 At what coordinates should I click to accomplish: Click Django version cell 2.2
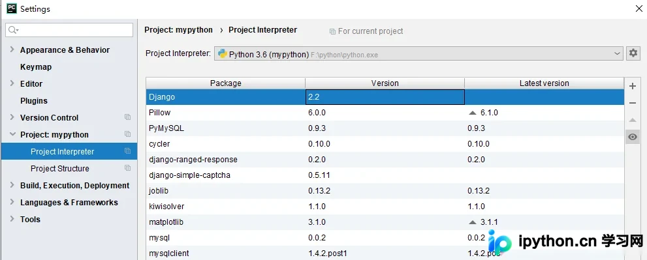pos(385,97)
